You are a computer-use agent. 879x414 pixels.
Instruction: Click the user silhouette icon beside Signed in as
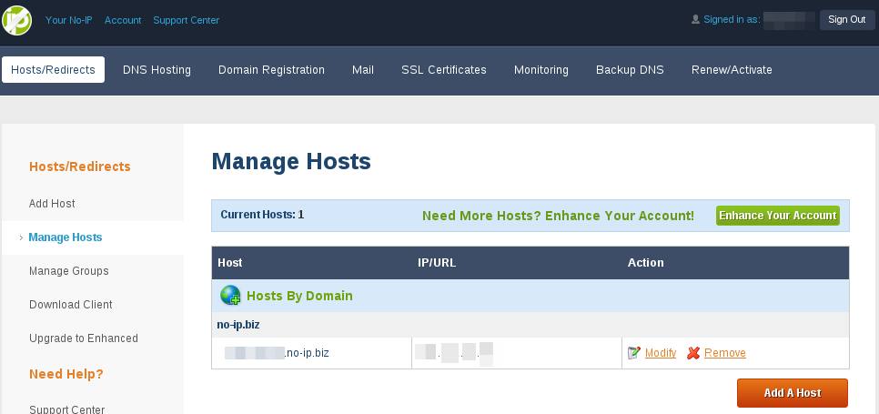(x=696, y=20)
